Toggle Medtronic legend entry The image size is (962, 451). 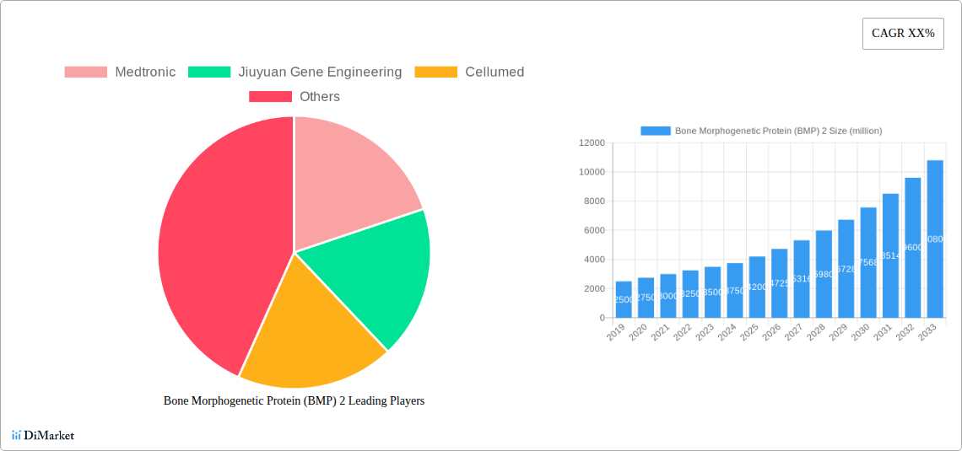[120, 72]
